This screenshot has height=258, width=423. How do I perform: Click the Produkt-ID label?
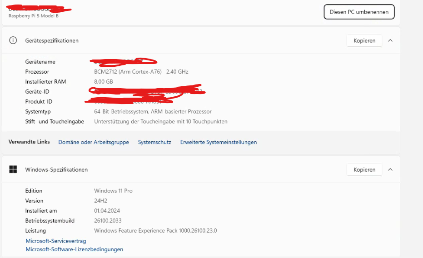pyautogui.click(x=39, y=102)
